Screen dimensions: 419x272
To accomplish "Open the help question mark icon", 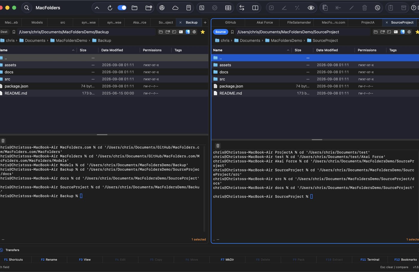I will [x=414, y=8].
